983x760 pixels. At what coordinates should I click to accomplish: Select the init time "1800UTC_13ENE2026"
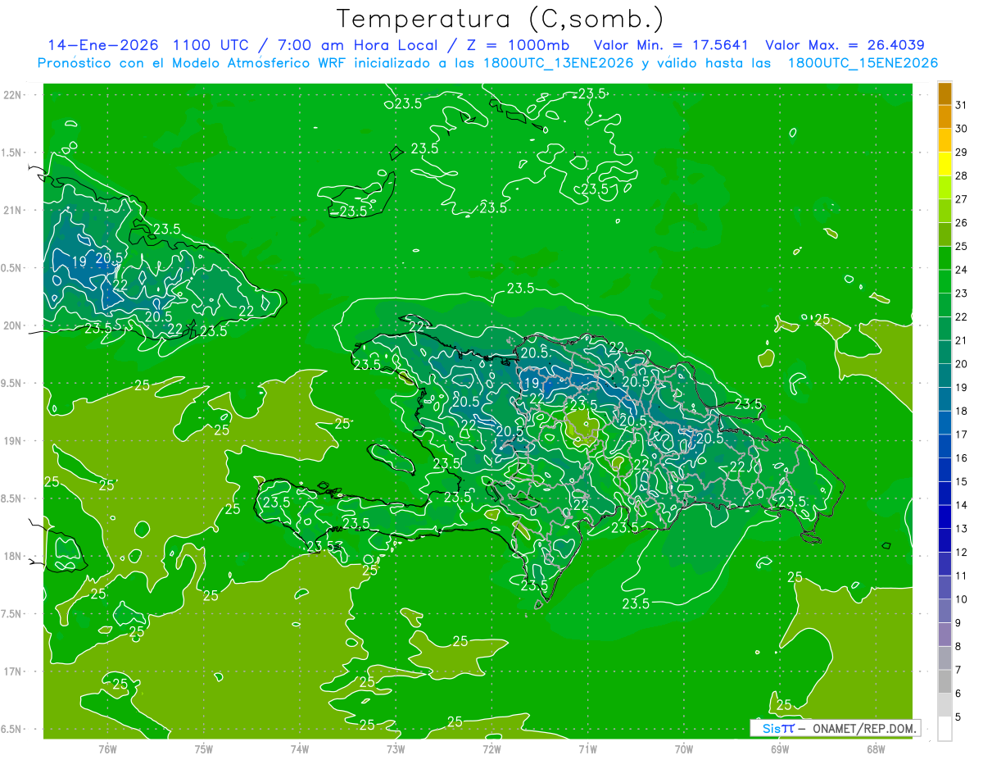[x=561, y=63]
